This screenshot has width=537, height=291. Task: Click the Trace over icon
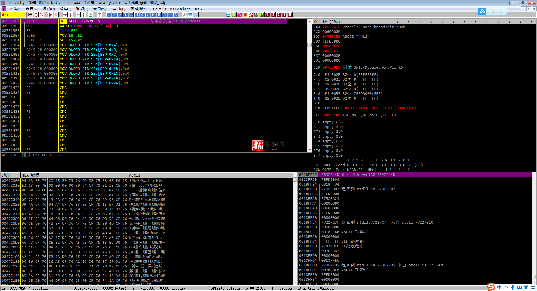(x=84, y=15)
